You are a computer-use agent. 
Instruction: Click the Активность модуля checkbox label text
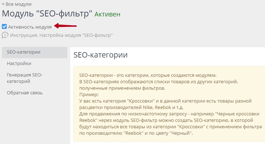[30, 26]
